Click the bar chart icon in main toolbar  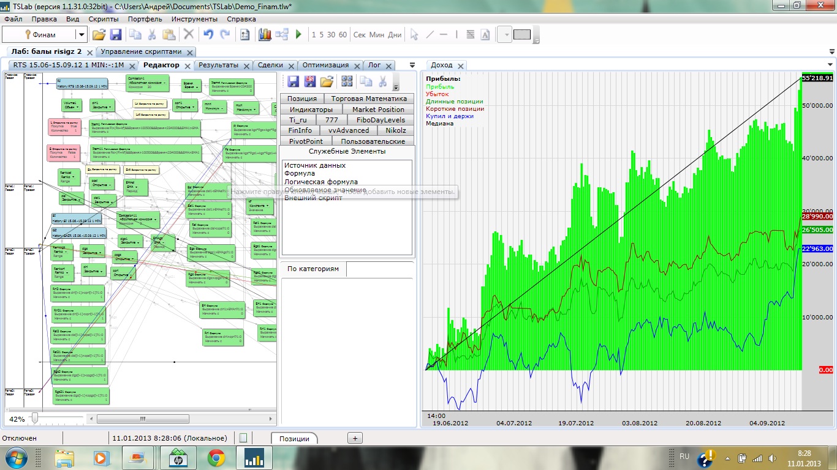pos(265,35)
